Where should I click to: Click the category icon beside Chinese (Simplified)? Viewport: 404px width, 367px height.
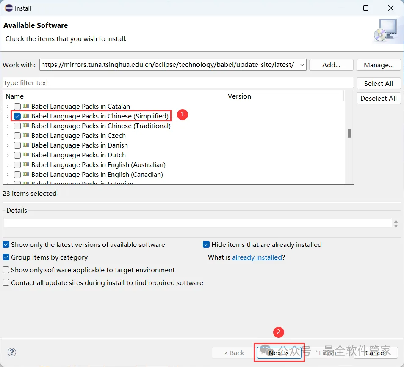[x=26, y=116]
